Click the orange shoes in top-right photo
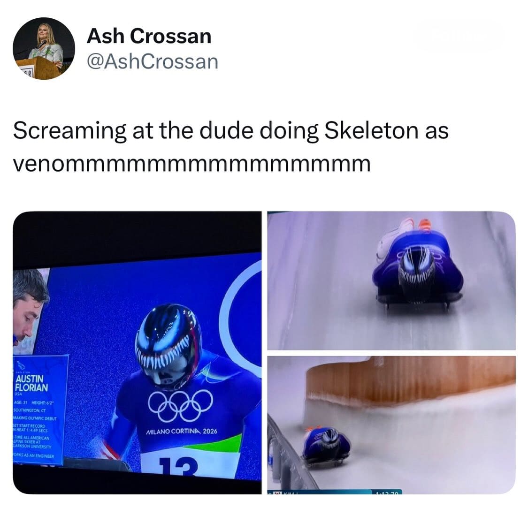This screenshot has width=528, height=508. [425, 224]
